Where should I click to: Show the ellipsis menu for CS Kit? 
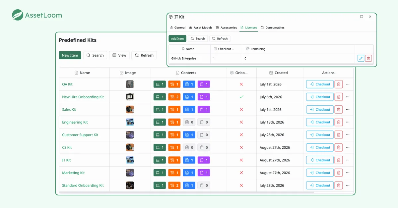348,147
